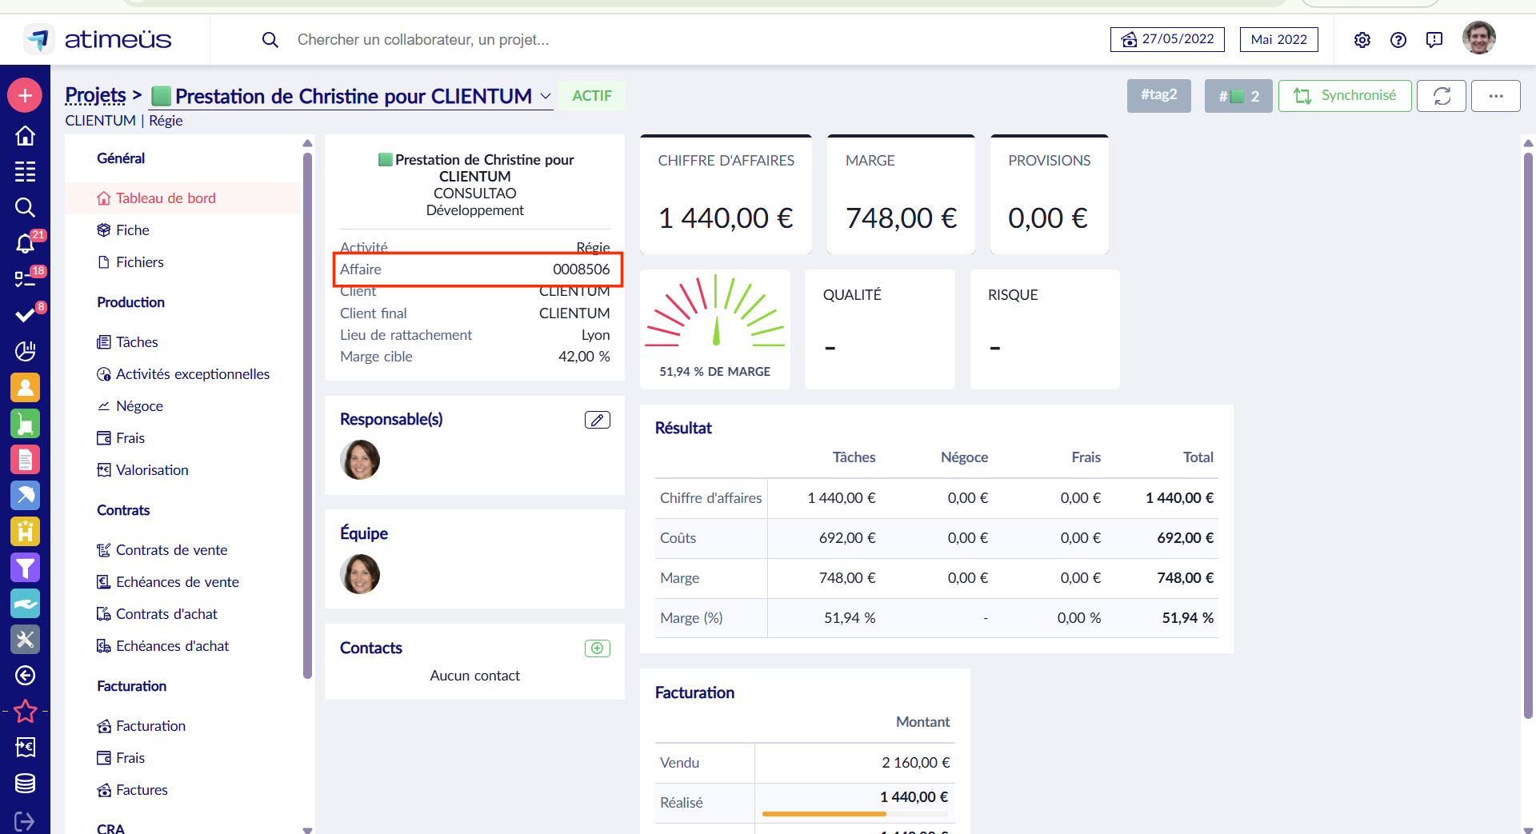This screenshot has width=1536, height=834.
Task: Open task list icon with 18 badge
Action: 25,279
